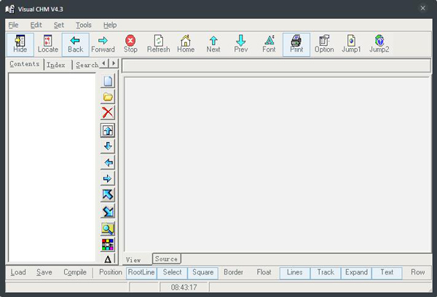
Task: Click the Locate toolbar icon
Action: tap(48, 44)
